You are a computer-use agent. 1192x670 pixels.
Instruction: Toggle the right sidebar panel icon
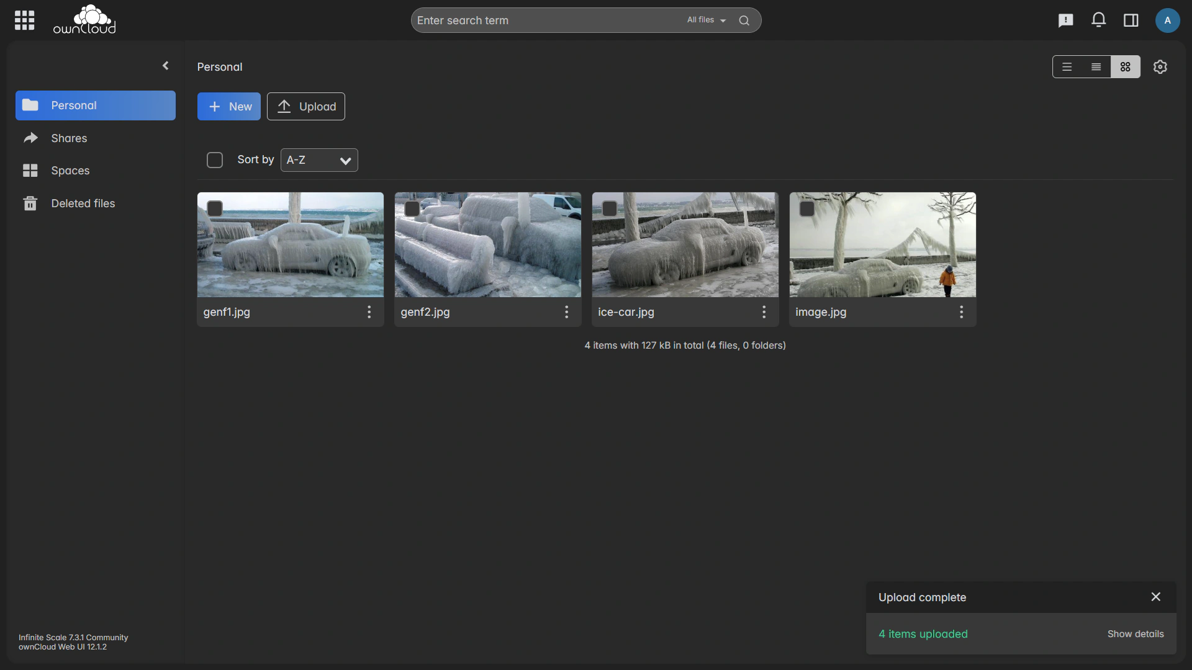(x=1131, y=20)
